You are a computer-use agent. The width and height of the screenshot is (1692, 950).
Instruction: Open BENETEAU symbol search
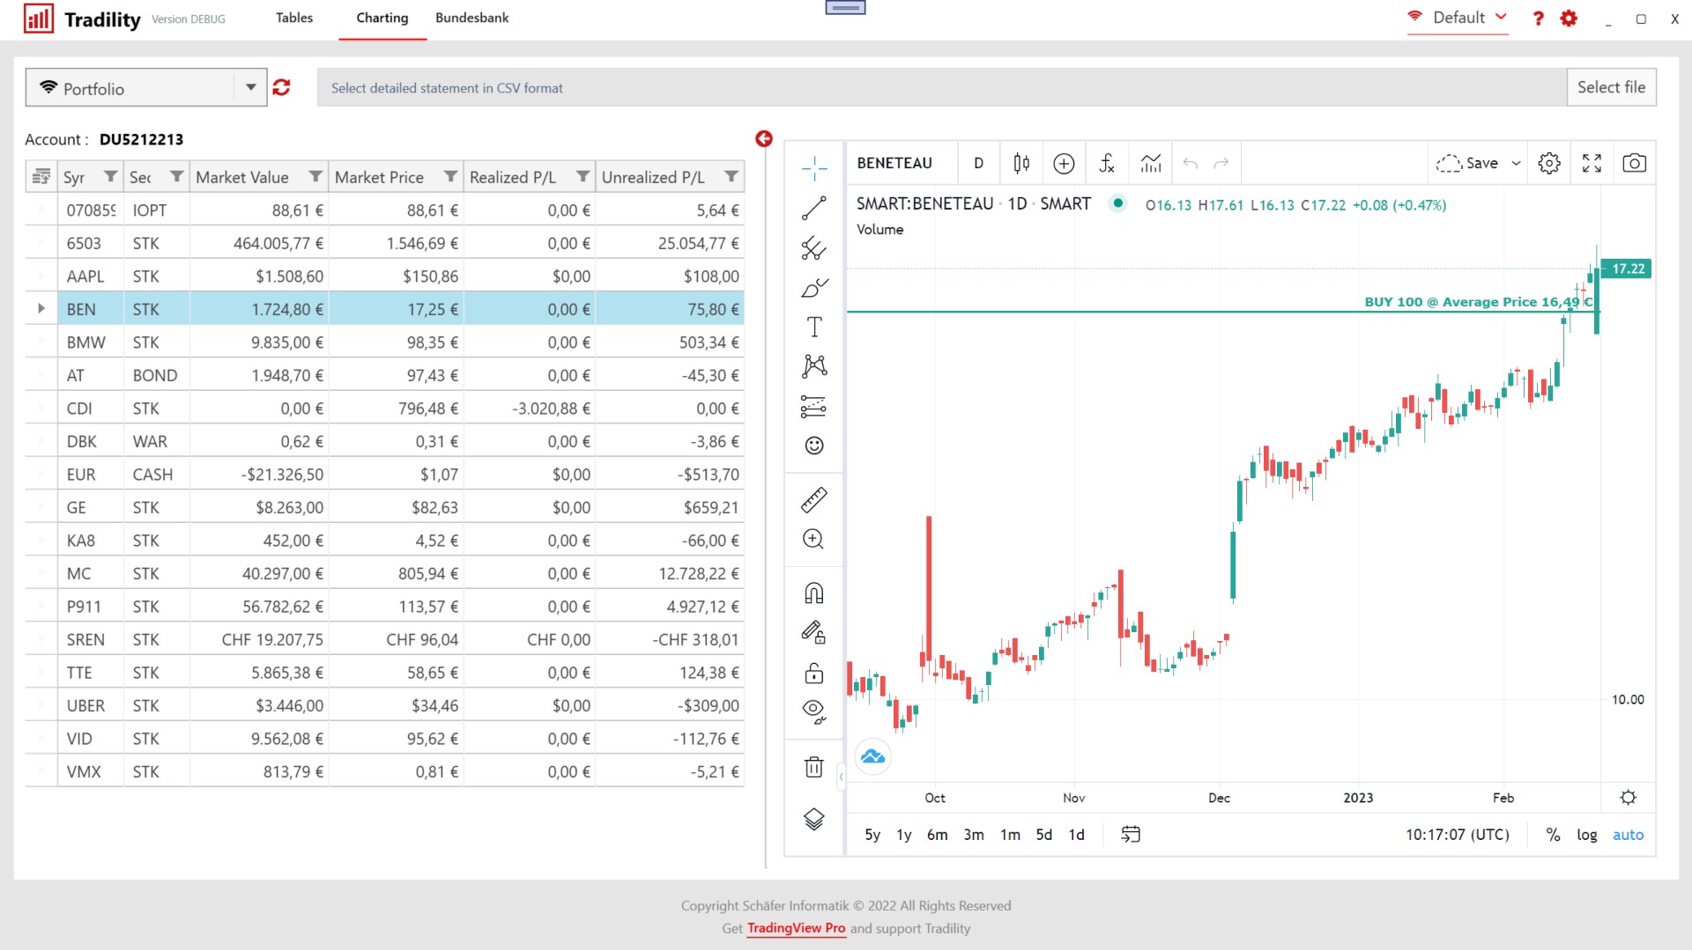click(894, 163)
